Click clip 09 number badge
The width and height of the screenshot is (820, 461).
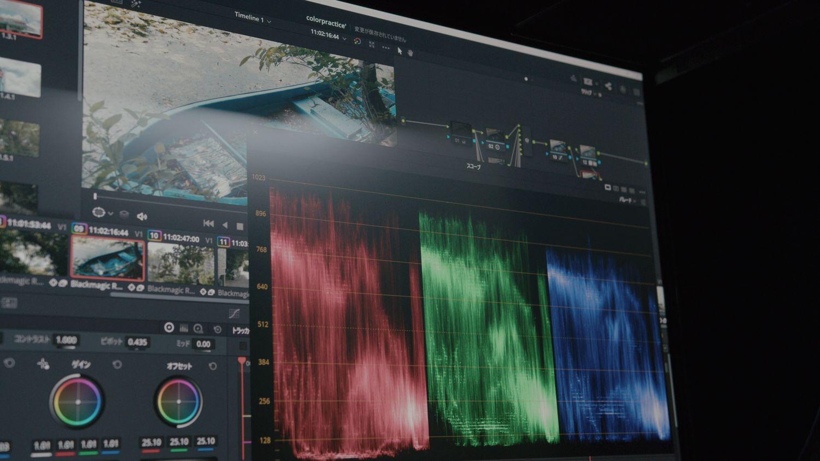click(x=79, y=228)
